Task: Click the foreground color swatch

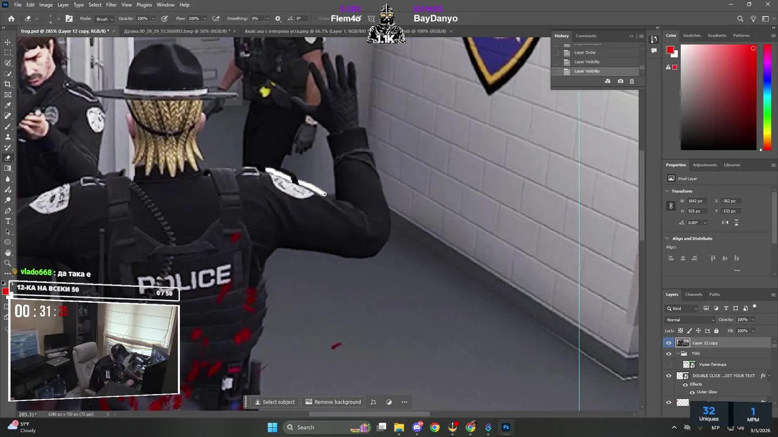Action: click(x=670, y=50)
